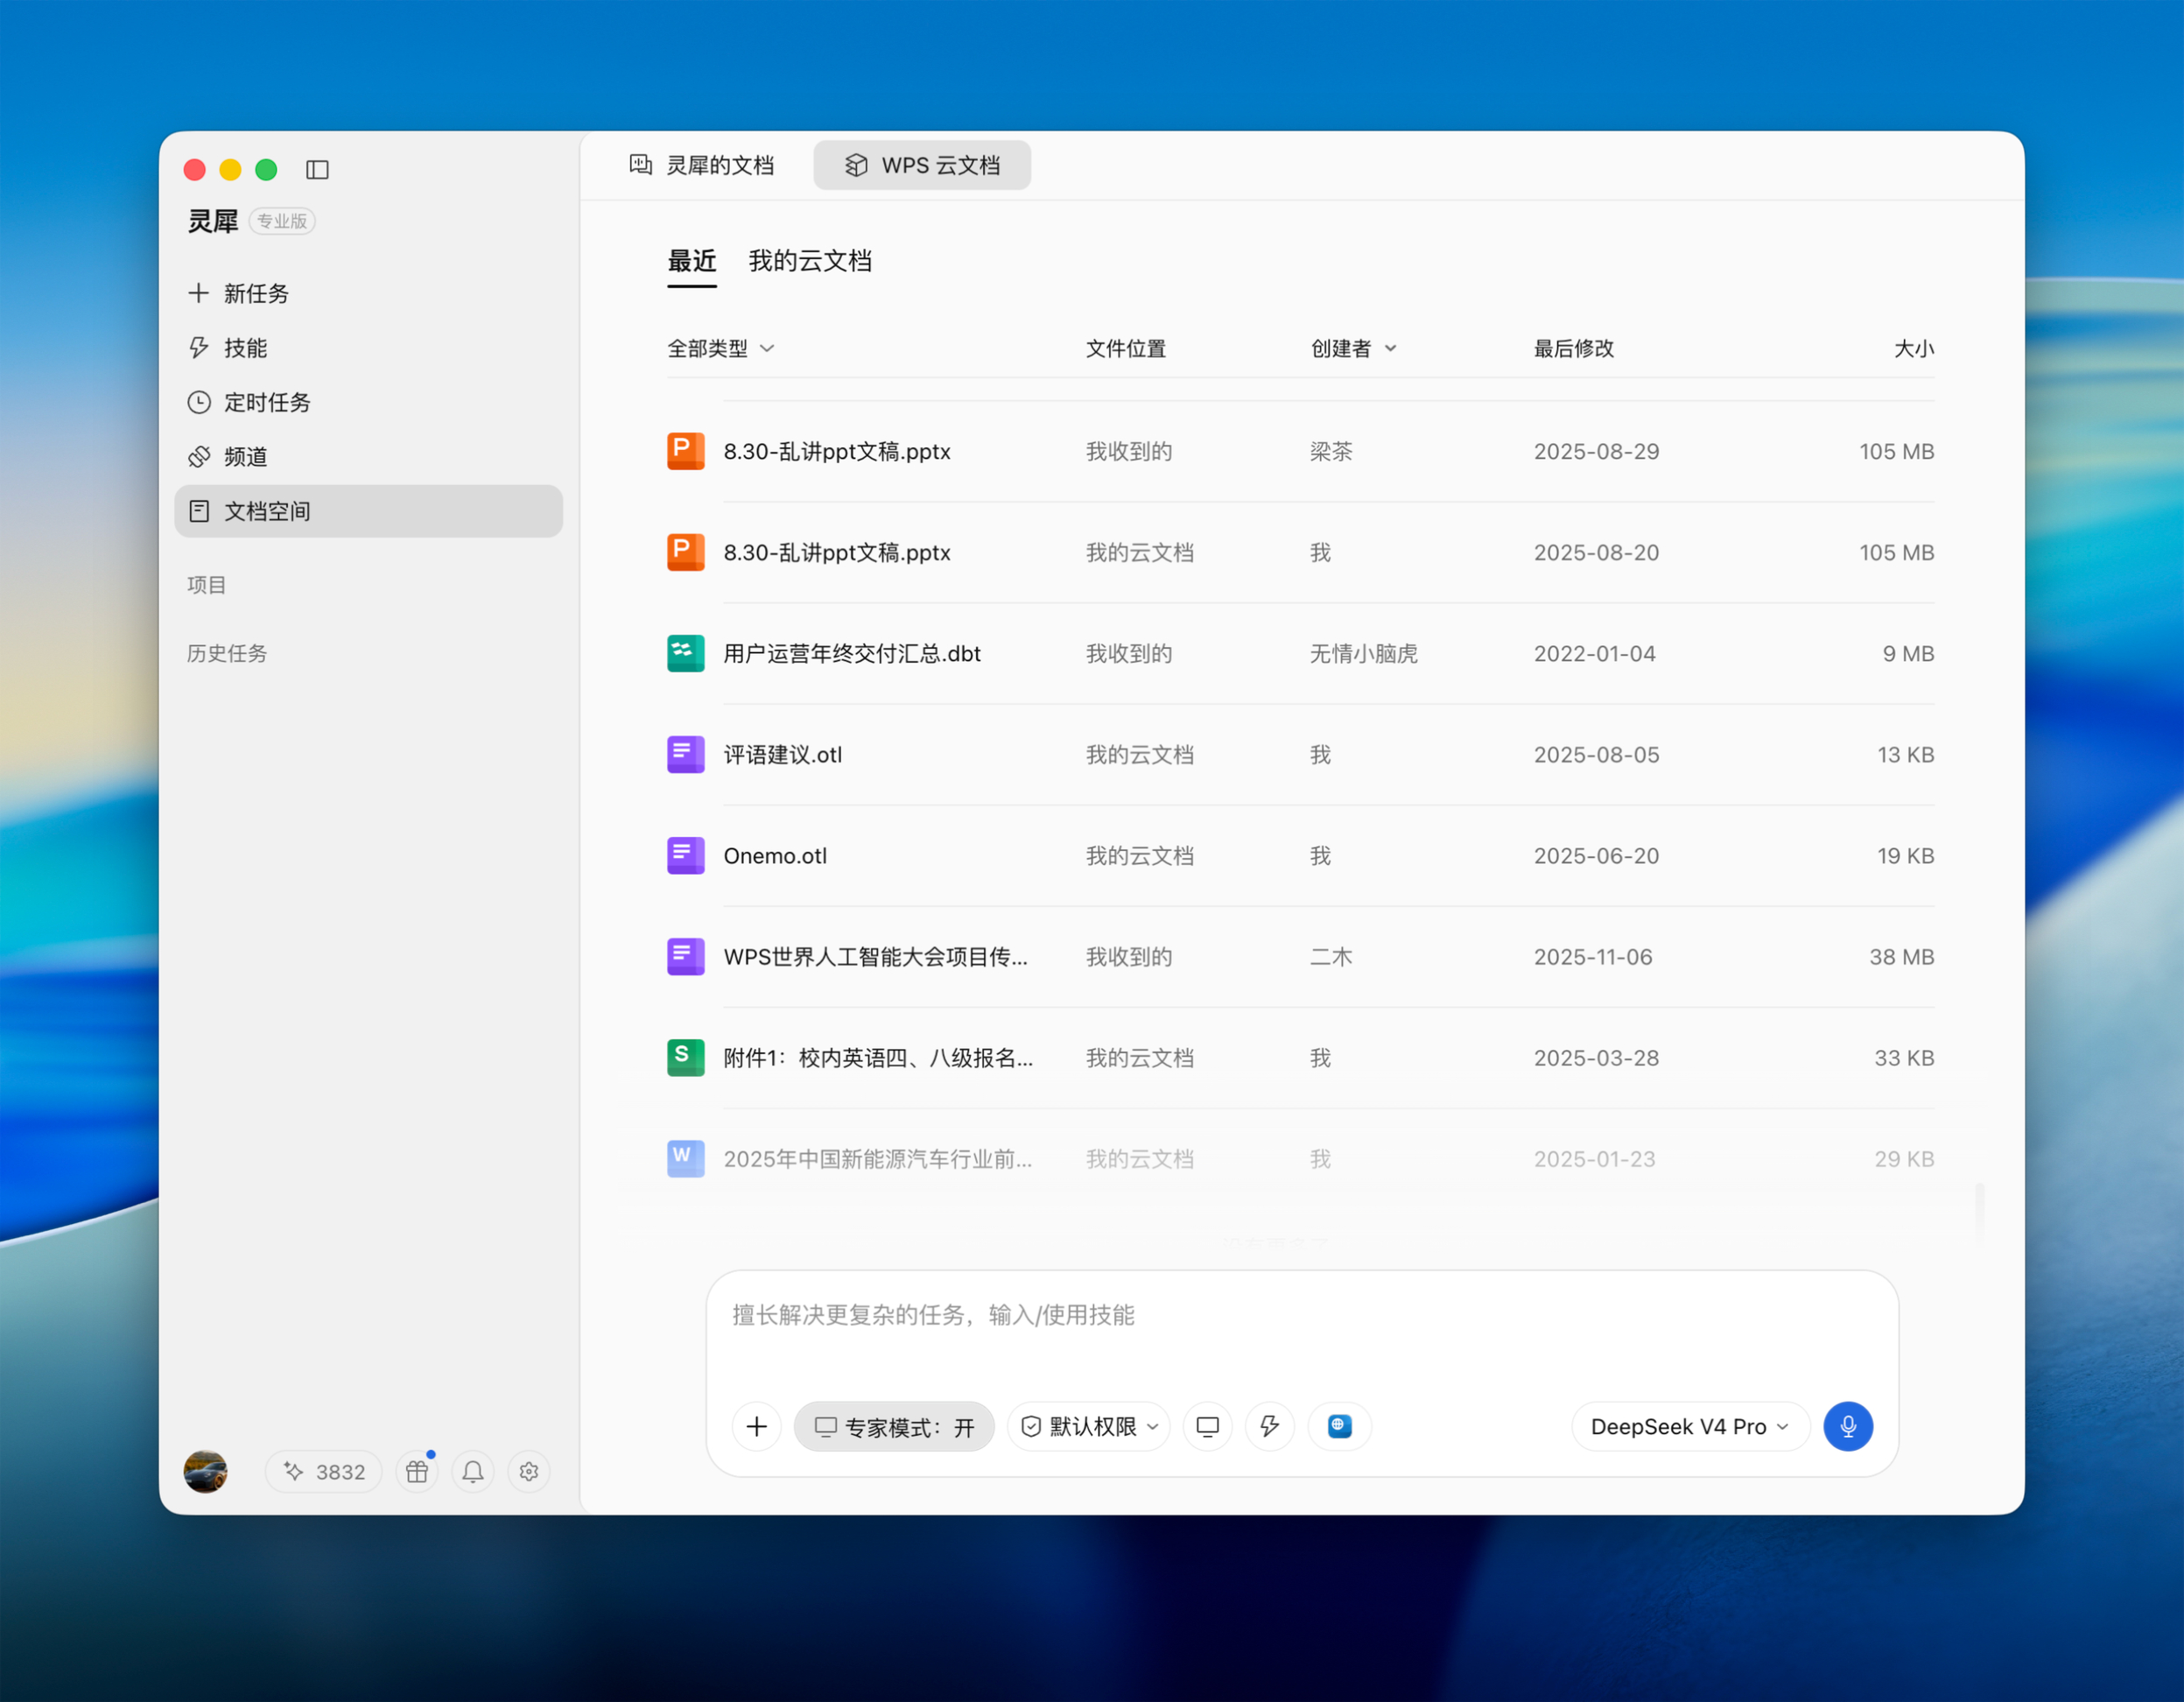Click the blue globe app icon

coord(1340,1426)
